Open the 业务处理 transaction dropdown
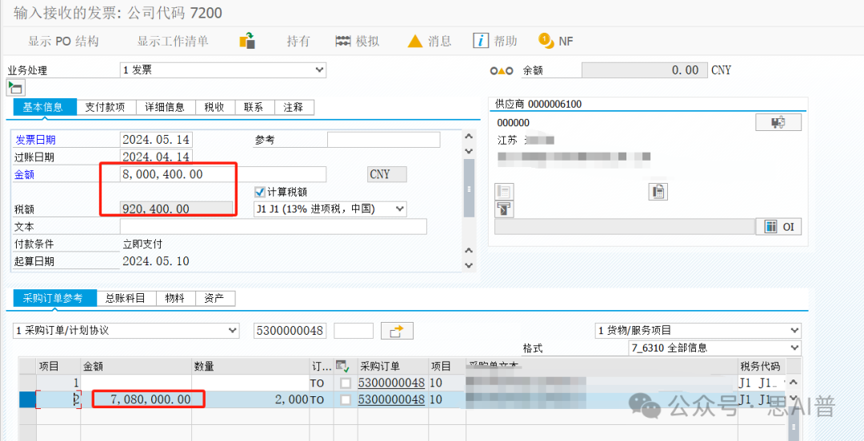 coord(319,70)
